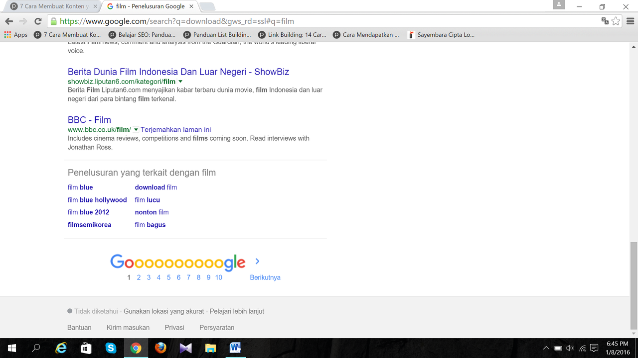638x358 pixels.
Task: Click 'Terjemahkan laman ini' link
Action: click(x=175, y=130)
